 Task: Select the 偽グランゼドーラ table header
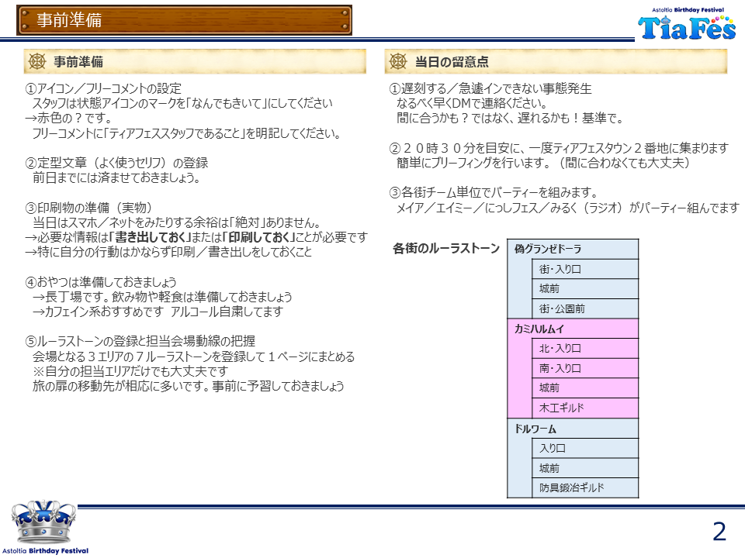pos(573,249)
